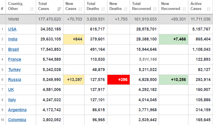Select Brazil active cases 1,108,043

[201, 49]
